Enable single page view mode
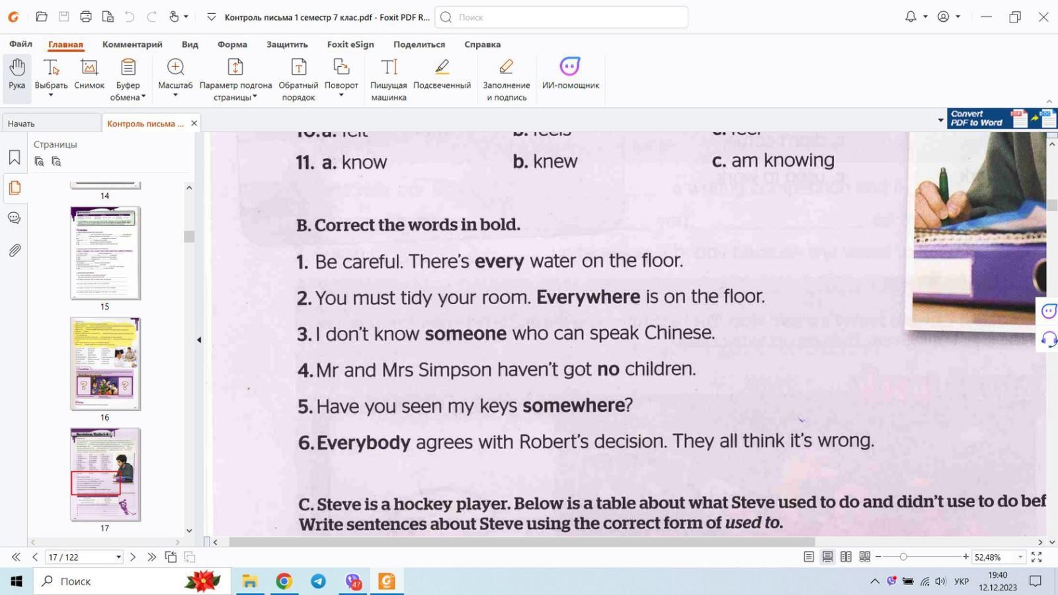Viewport: 1058px width, 595px height. click(809, 557)
